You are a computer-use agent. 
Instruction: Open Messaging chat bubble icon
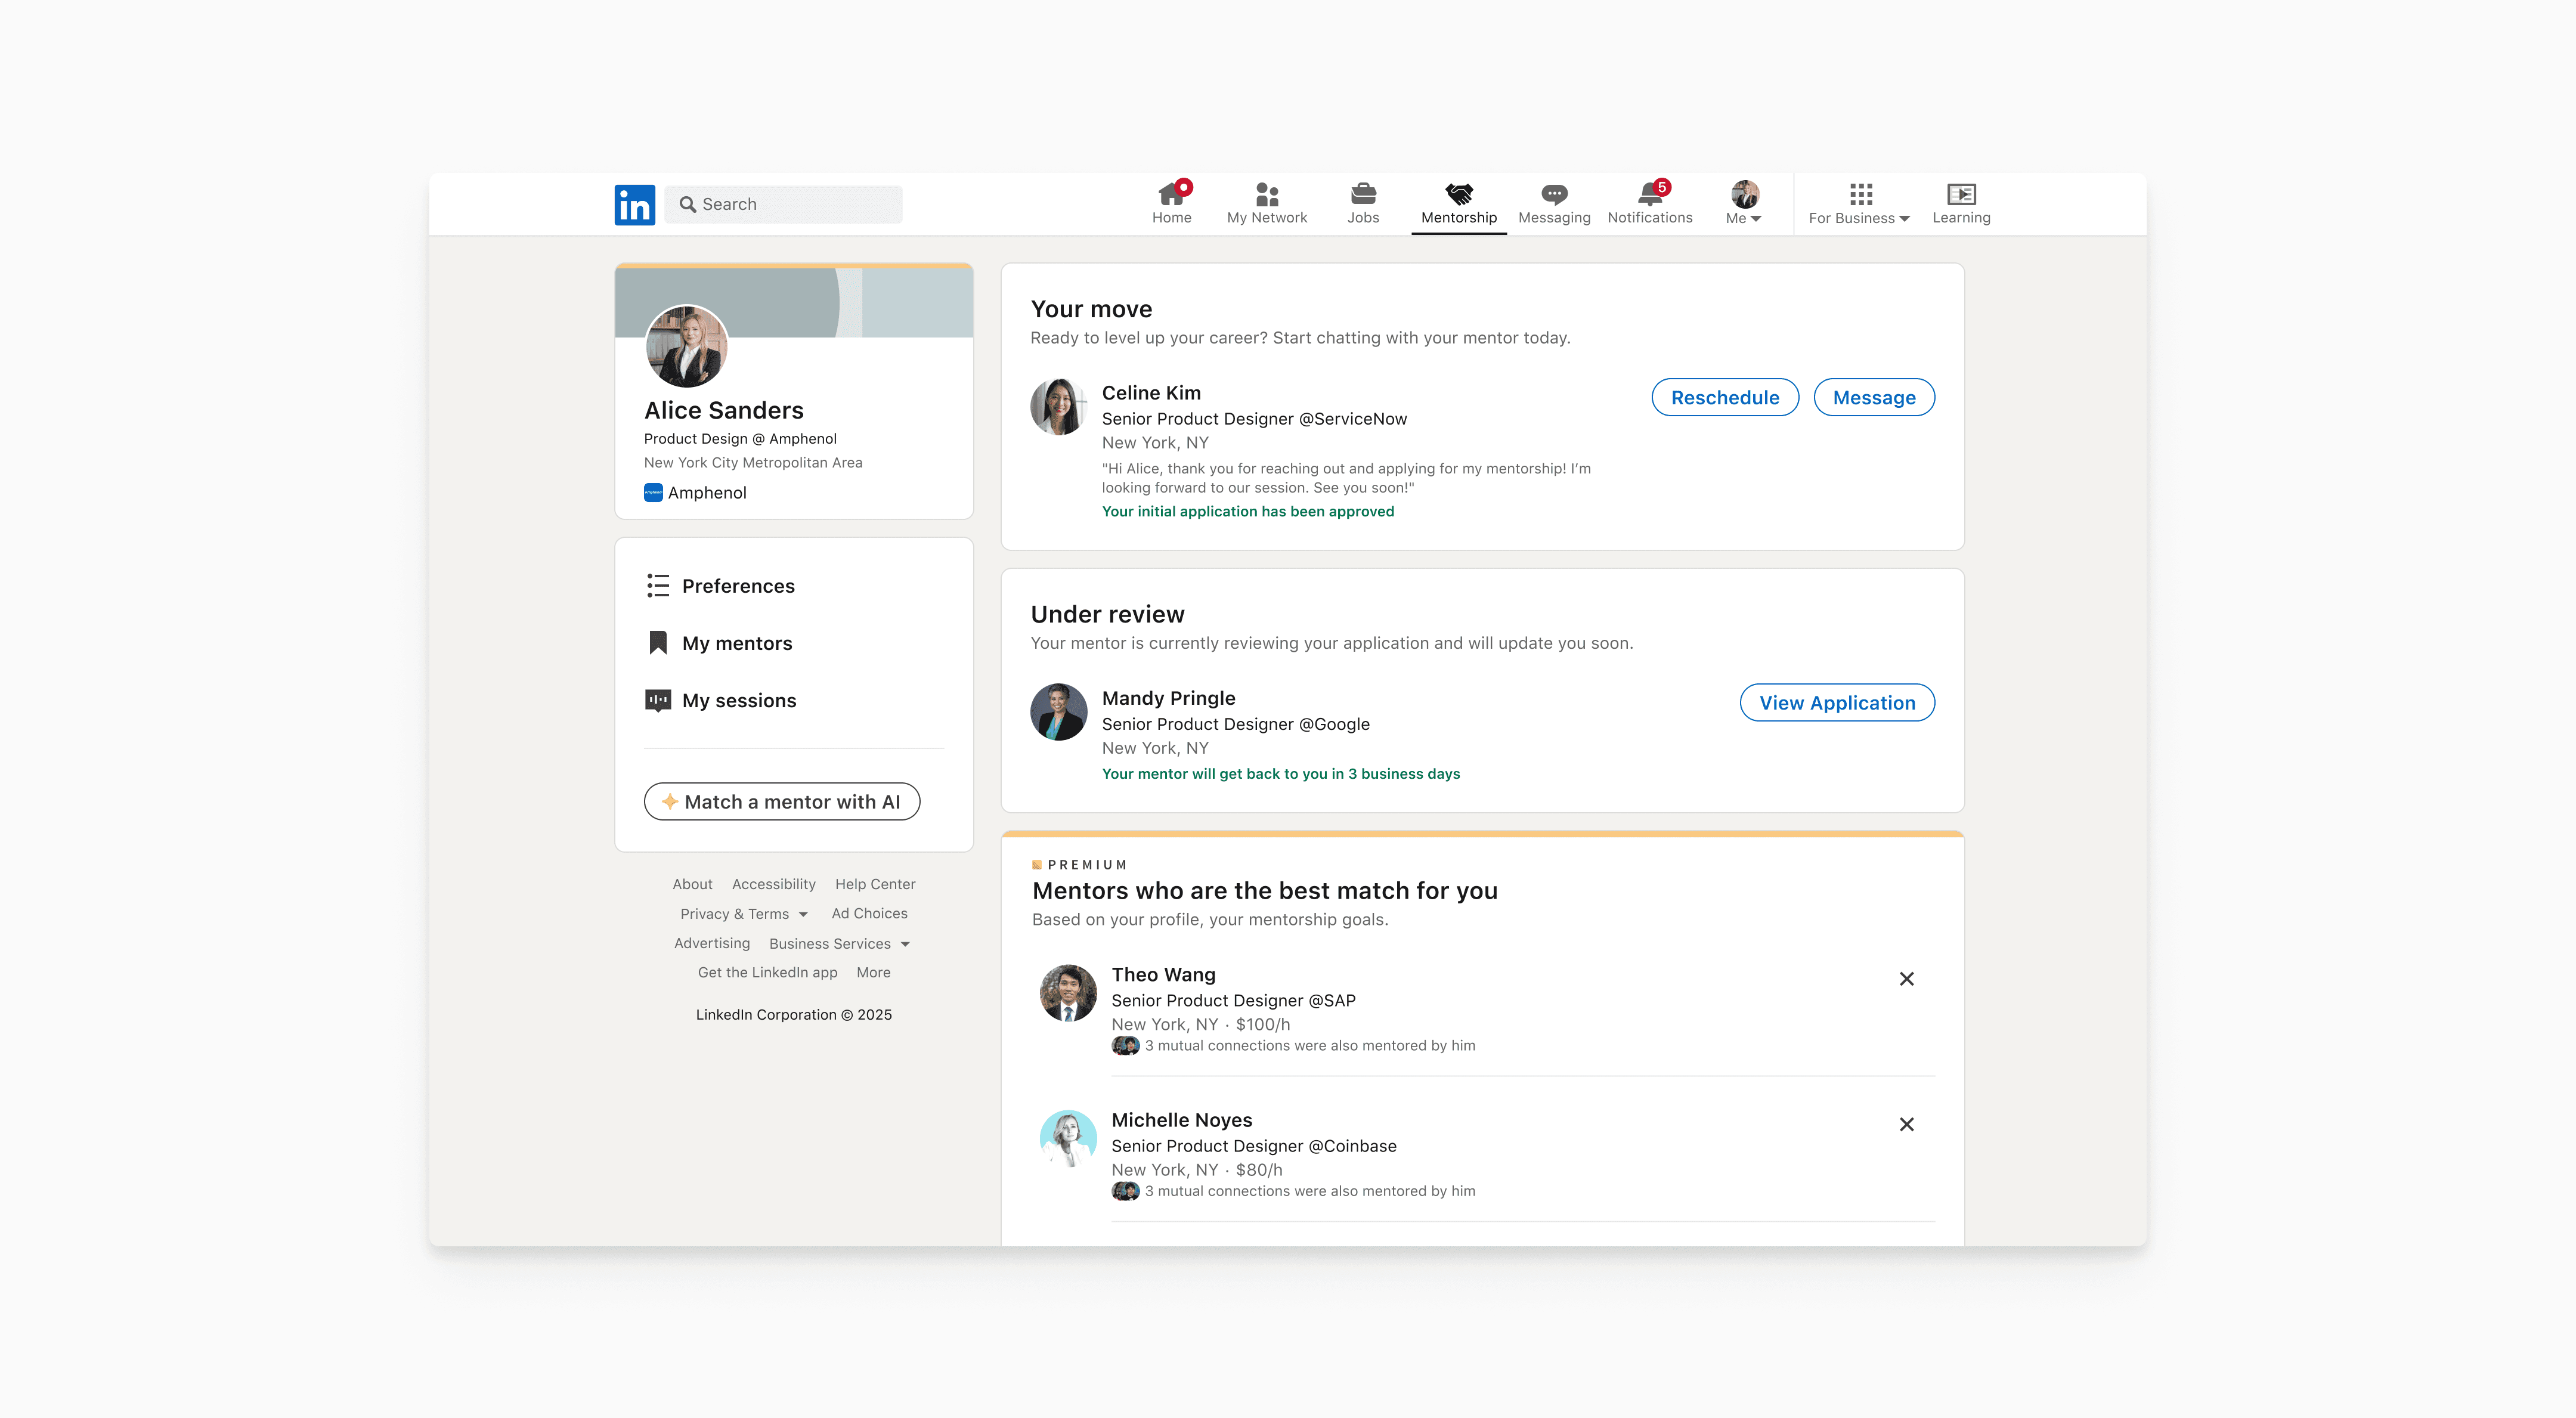click(1553, 194)
